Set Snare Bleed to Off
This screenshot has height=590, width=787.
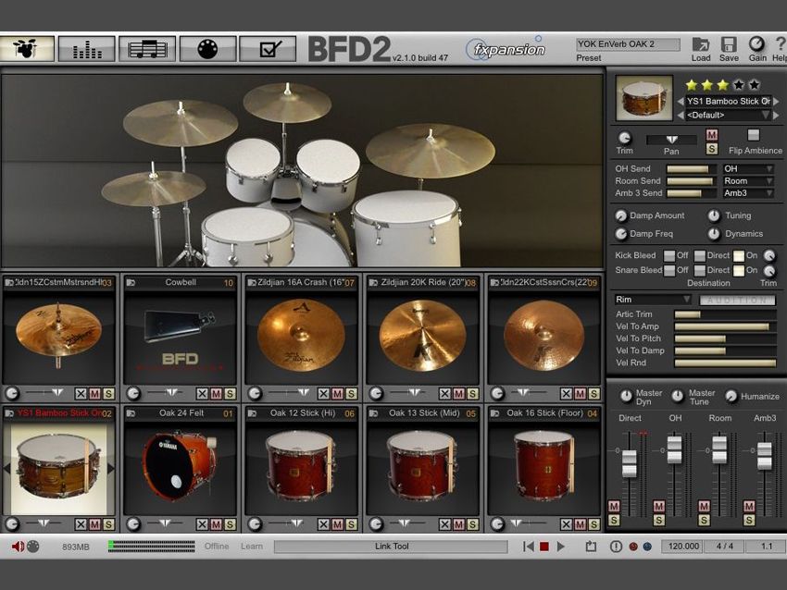pyautogui.click(x=669, y=270)
